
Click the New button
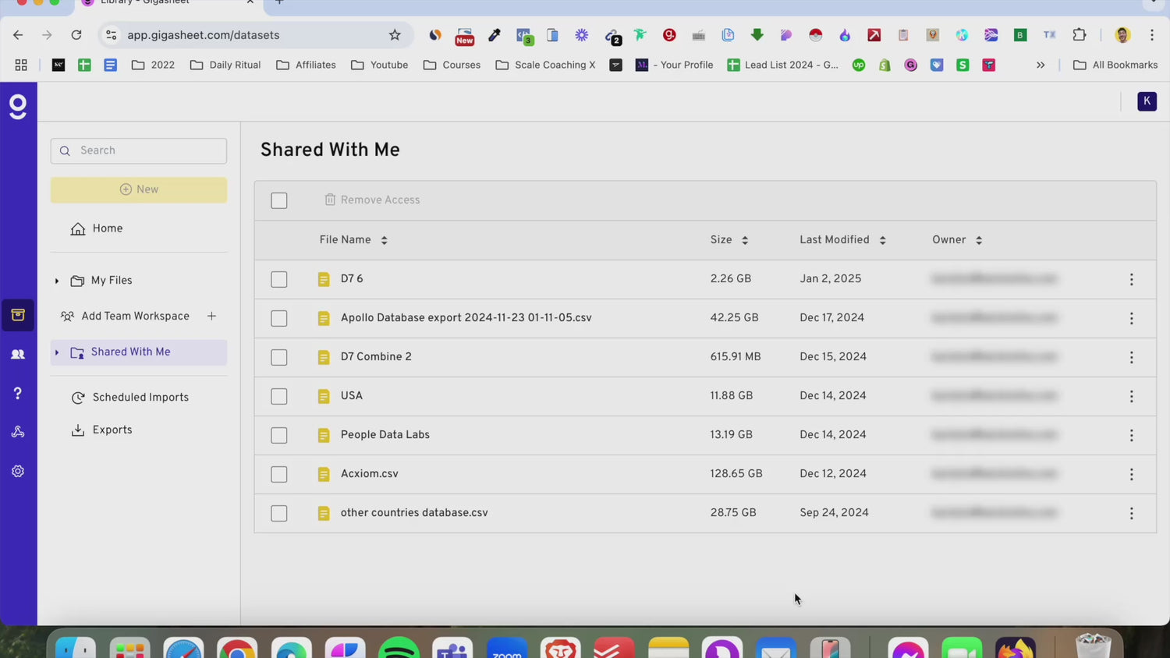coord(139,189)
